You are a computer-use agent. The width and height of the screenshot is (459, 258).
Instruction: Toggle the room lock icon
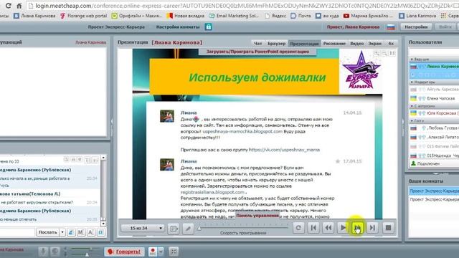tap(209, 27)
